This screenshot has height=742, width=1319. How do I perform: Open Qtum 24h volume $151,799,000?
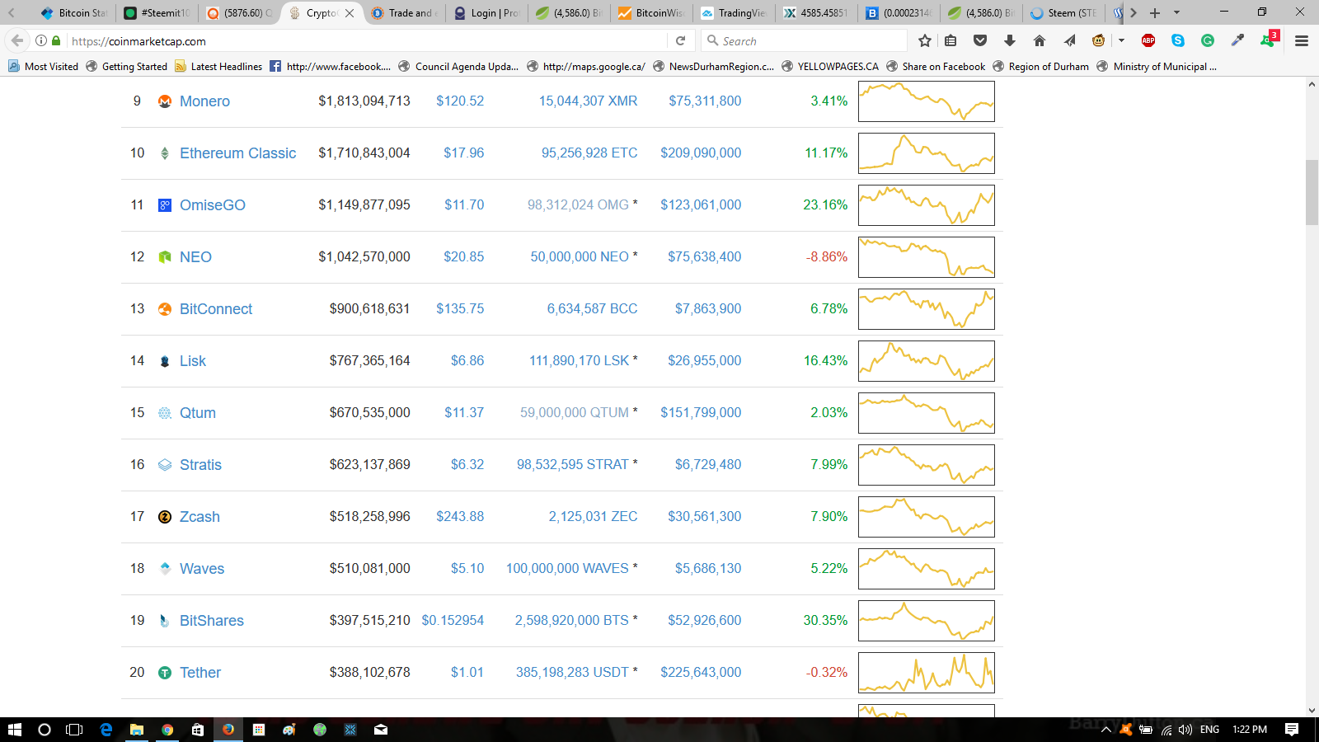(701, 412)
